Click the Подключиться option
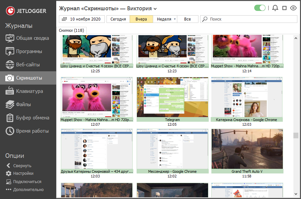 tap(27, 182)
